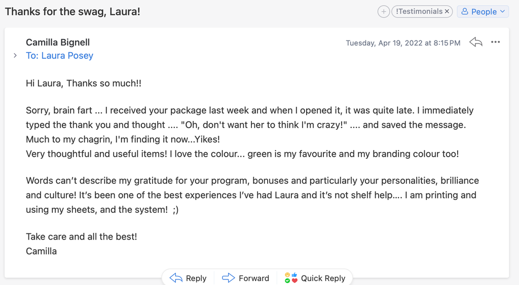
Task: Click the recipient link Laura Posey
Action: [67, 56]
